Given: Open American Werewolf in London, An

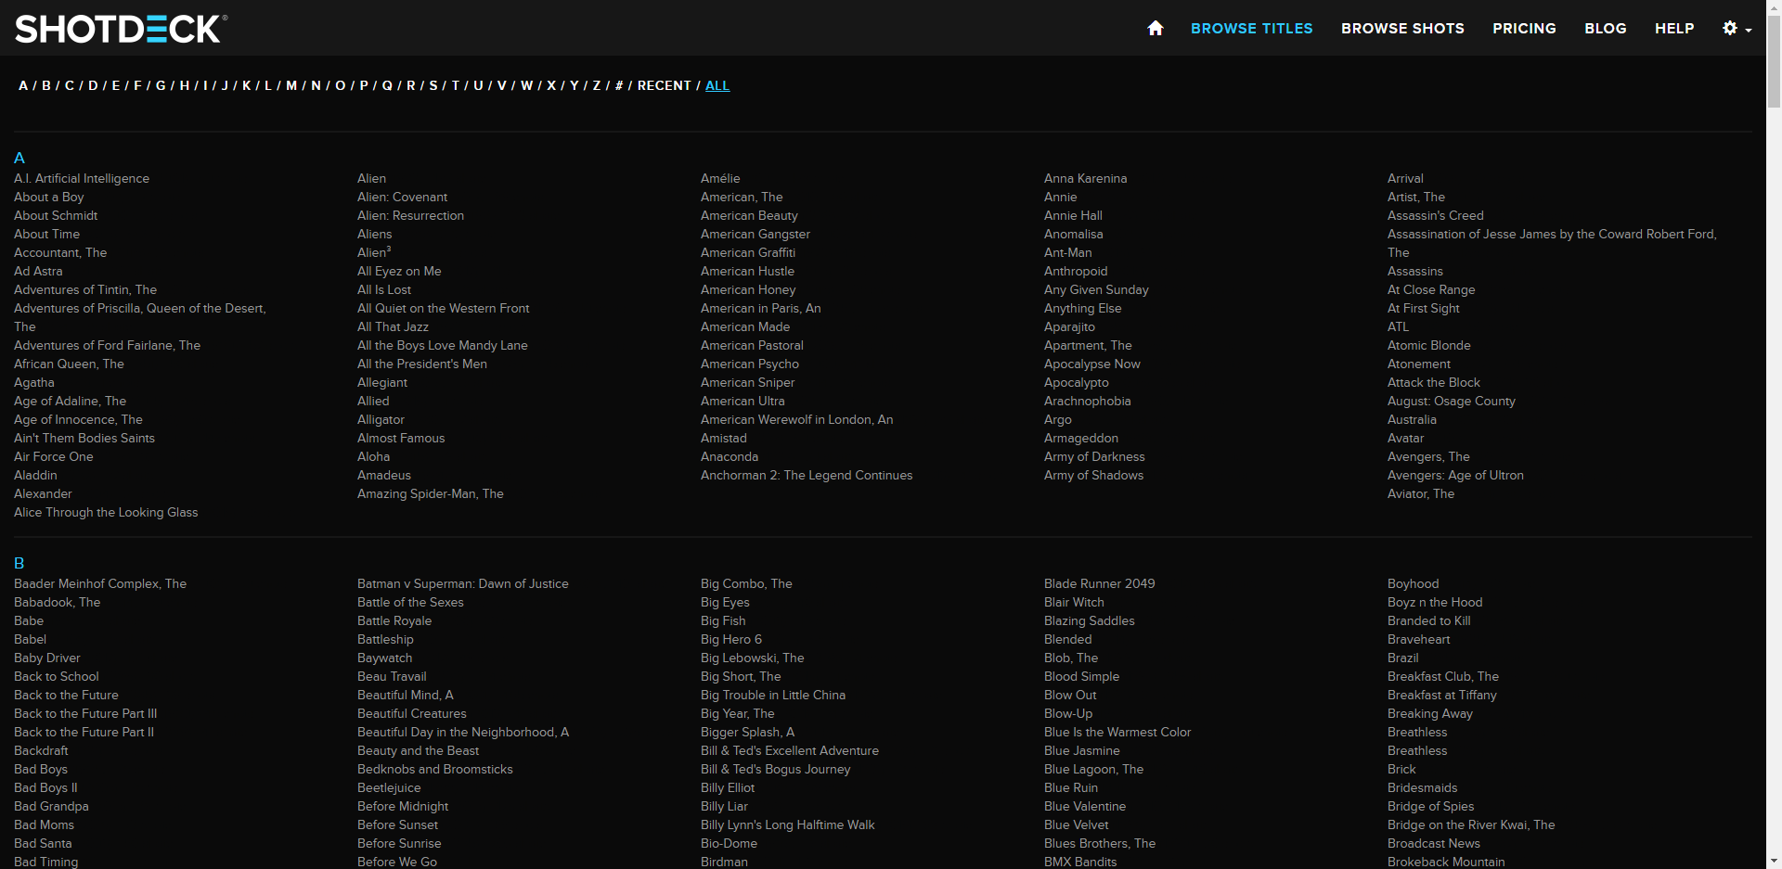Looking at the screenshot, I should tap(797, 419).
